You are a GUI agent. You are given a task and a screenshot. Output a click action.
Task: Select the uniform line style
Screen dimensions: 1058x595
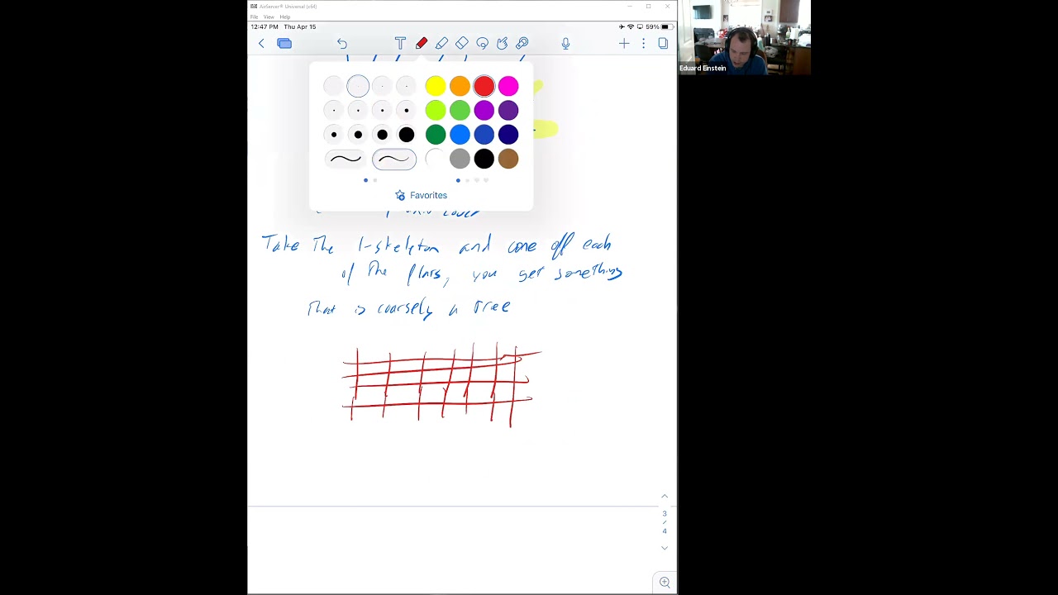pos(345,159)
